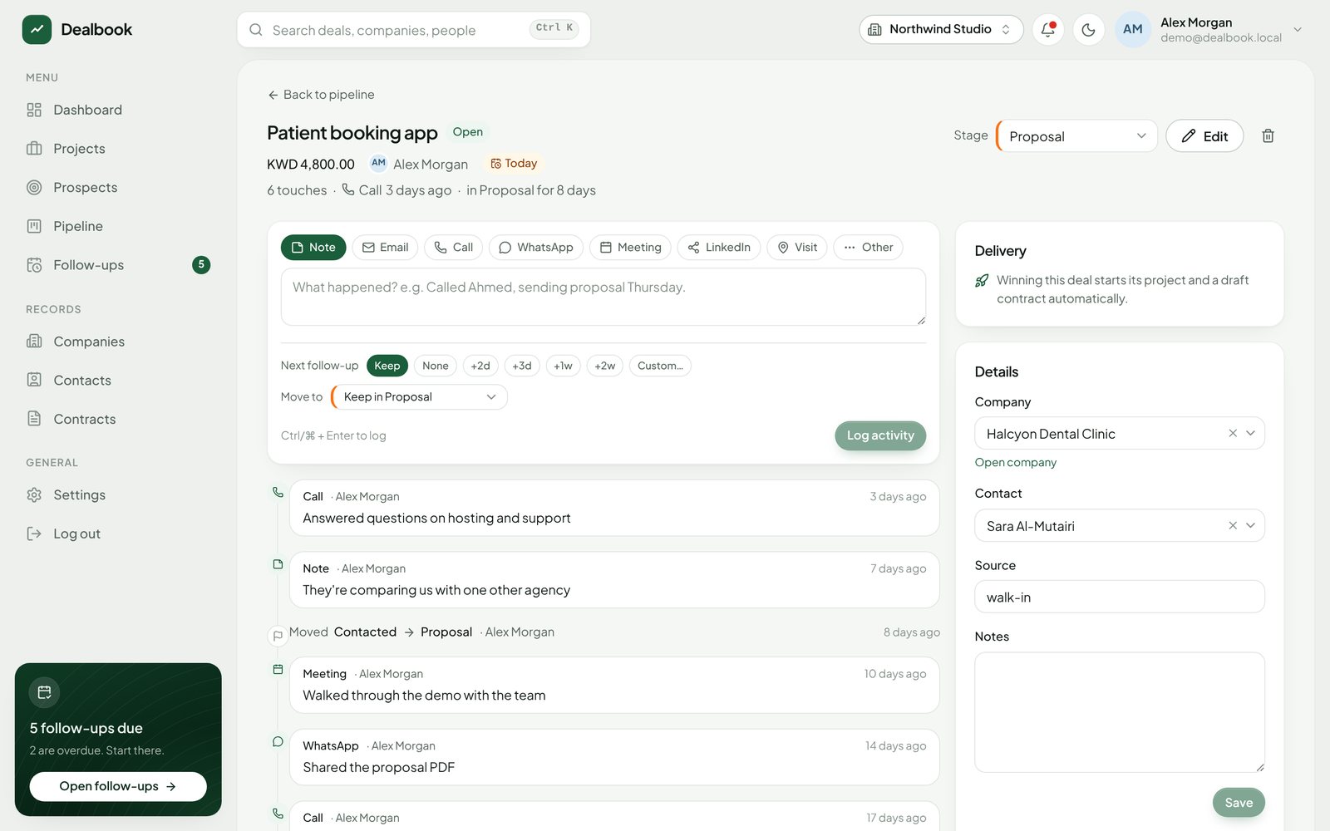Clear Sara Al-Mutairi contact selection
The width and height of the screenshot is (1330, 831).
(1233, 525)
